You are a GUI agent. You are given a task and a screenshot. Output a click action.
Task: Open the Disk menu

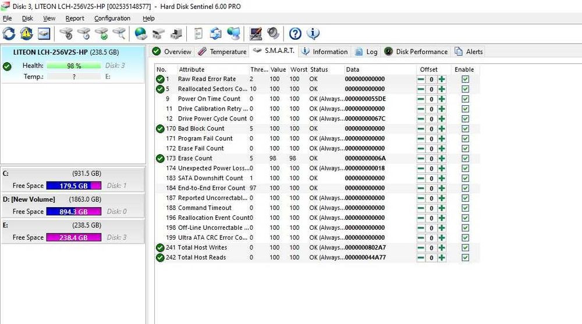pos(27,18)
